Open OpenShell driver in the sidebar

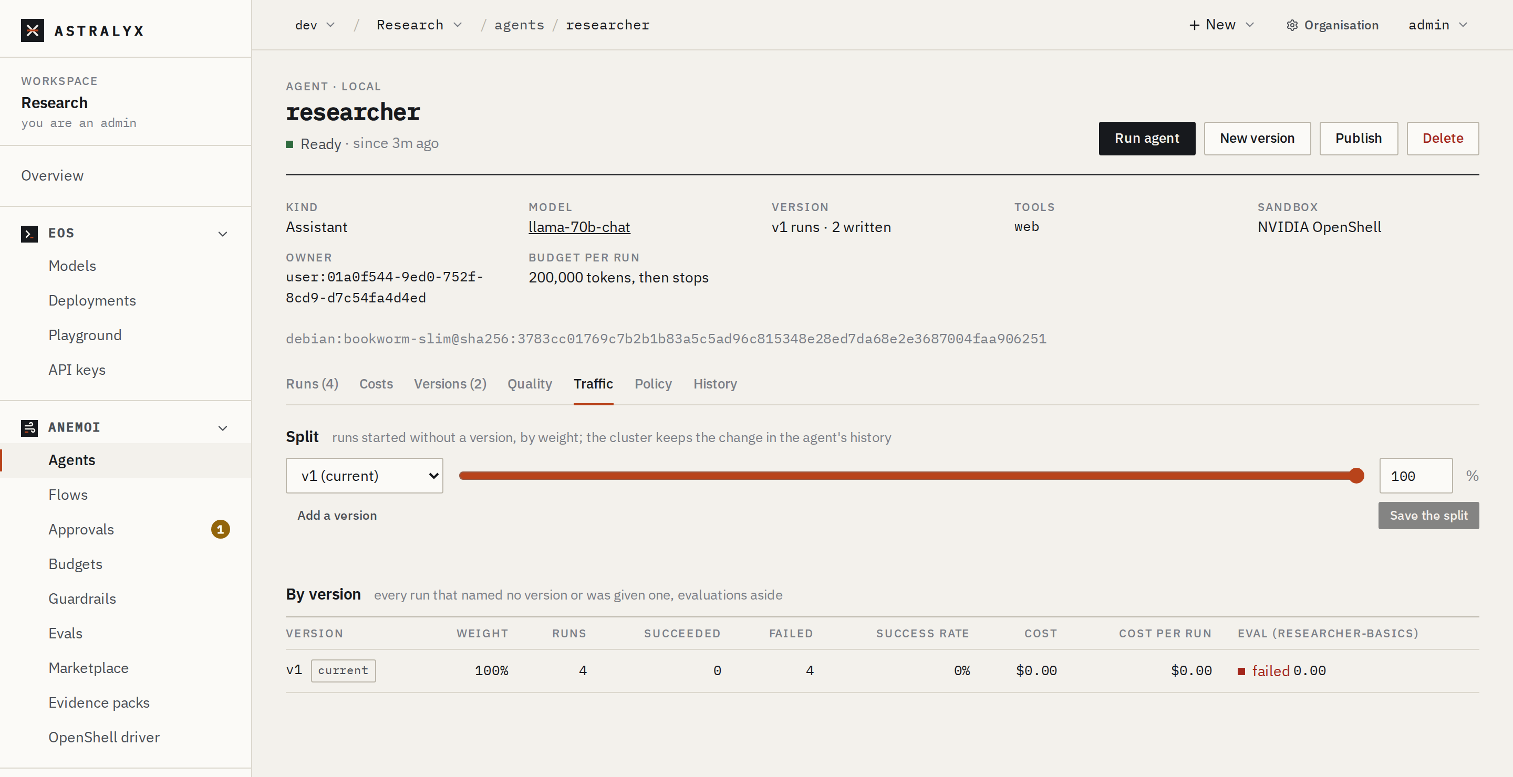point(104,737)
